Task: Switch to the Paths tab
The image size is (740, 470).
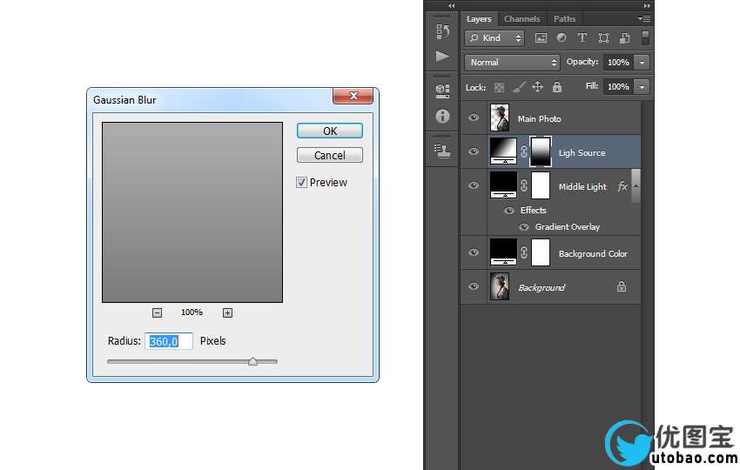Action: click(x=564, y=19)
